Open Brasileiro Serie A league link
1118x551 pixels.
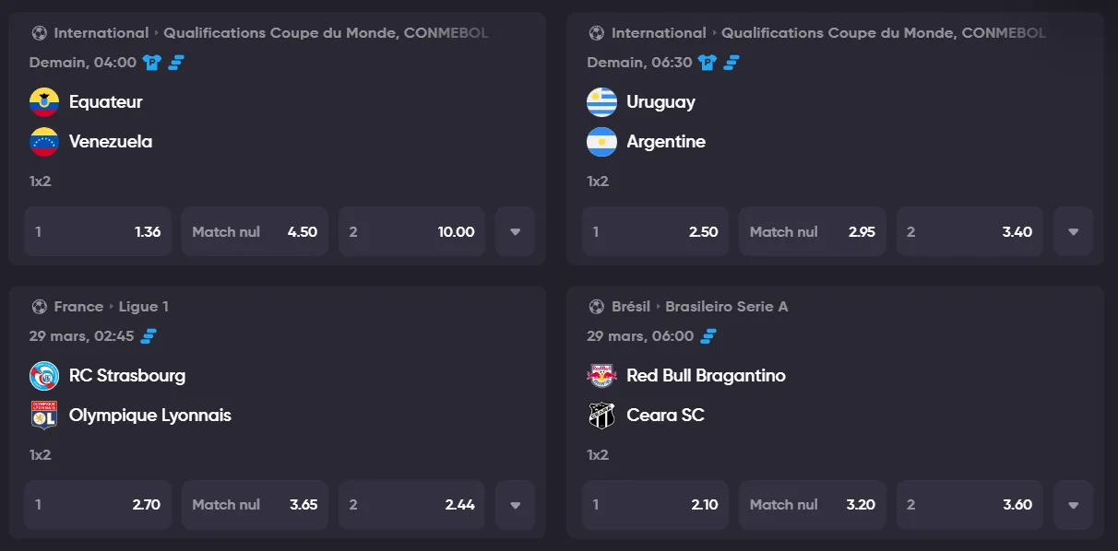coord(726,307)
